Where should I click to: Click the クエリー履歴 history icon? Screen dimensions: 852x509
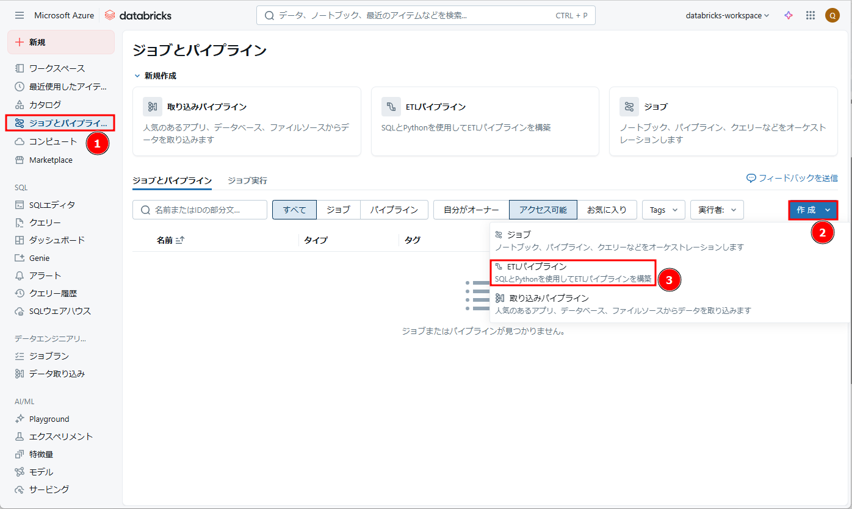20,293
